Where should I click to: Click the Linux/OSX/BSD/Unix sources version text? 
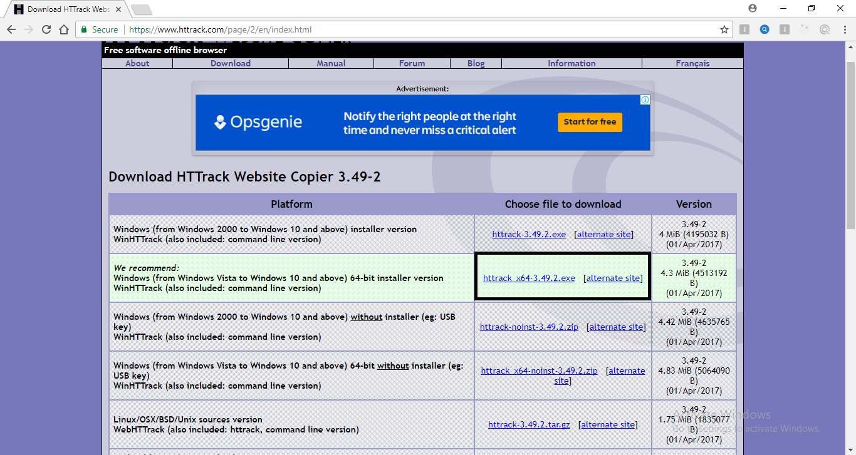(188, 419)
